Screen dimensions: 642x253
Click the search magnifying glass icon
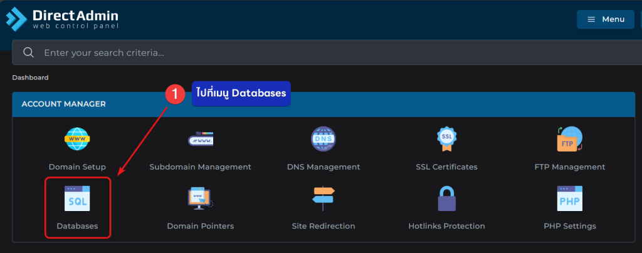pyautogui.click(x=28, y=53)
